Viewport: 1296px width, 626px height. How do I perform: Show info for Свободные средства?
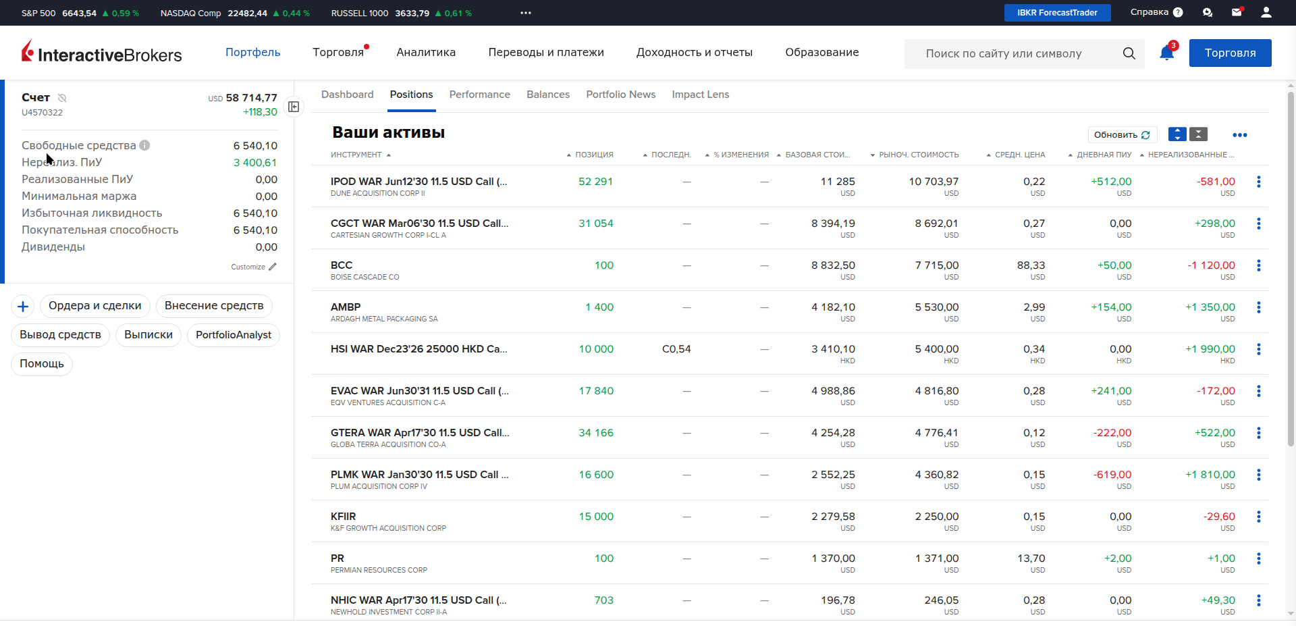pyautogui.click(x=144, y=145)
